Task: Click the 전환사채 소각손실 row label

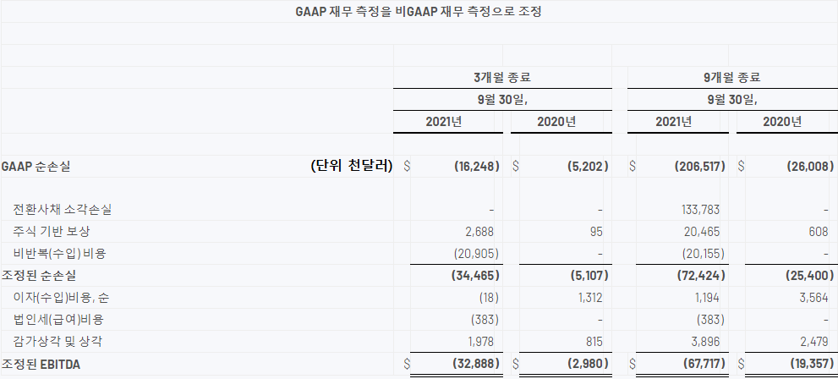Action: [x=62, y=210]
